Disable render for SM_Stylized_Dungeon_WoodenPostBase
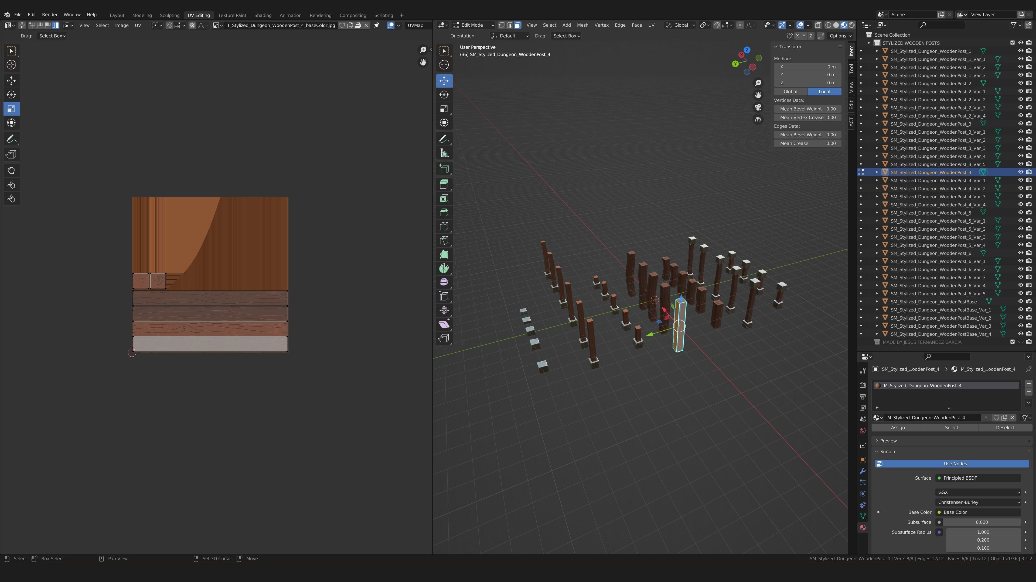 (x=1029, y=302)
